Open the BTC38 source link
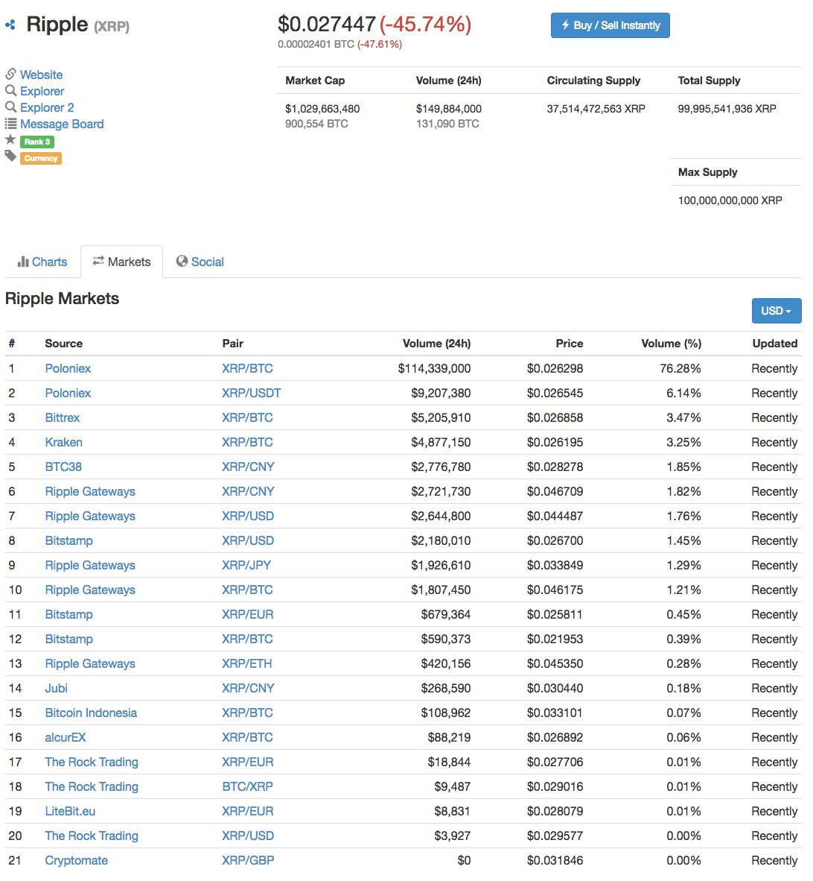Image resolution: width=813 pixels, height=881 pixels. click(63, 467)
